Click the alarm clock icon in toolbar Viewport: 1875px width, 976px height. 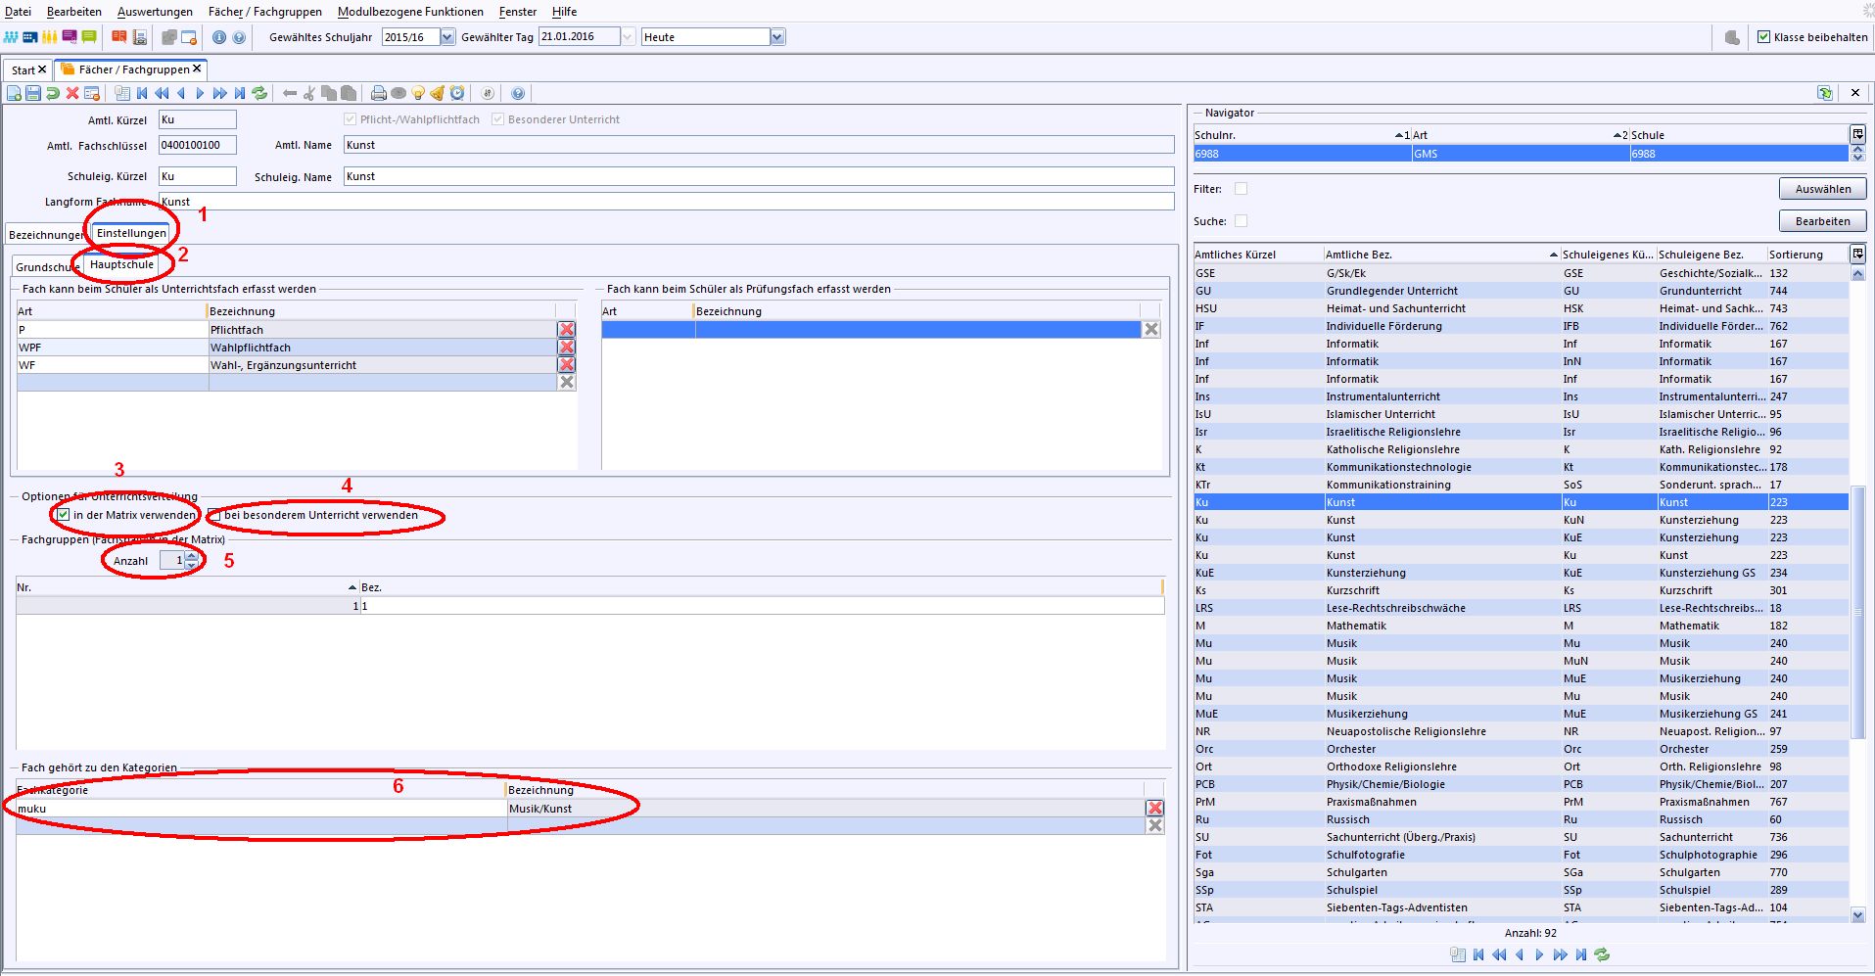pos(457,93)
